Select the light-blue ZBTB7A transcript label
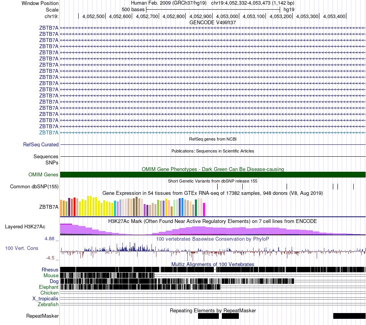The width and height of the screenshot is (366, 325). (x=49, y=132)
